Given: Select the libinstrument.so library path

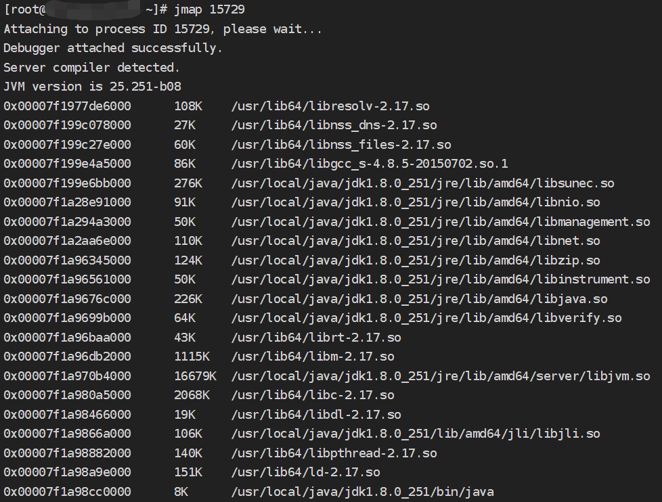Looking at the screenshot, I should (x=441, y=279).
